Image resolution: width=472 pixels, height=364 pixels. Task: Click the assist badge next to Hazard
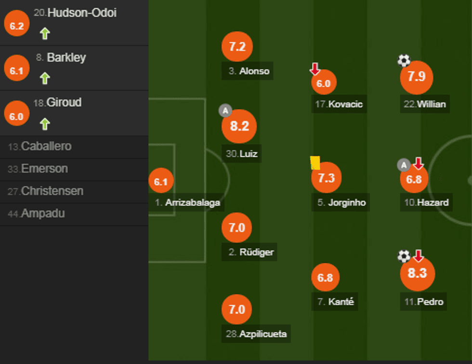coord(404,165)
